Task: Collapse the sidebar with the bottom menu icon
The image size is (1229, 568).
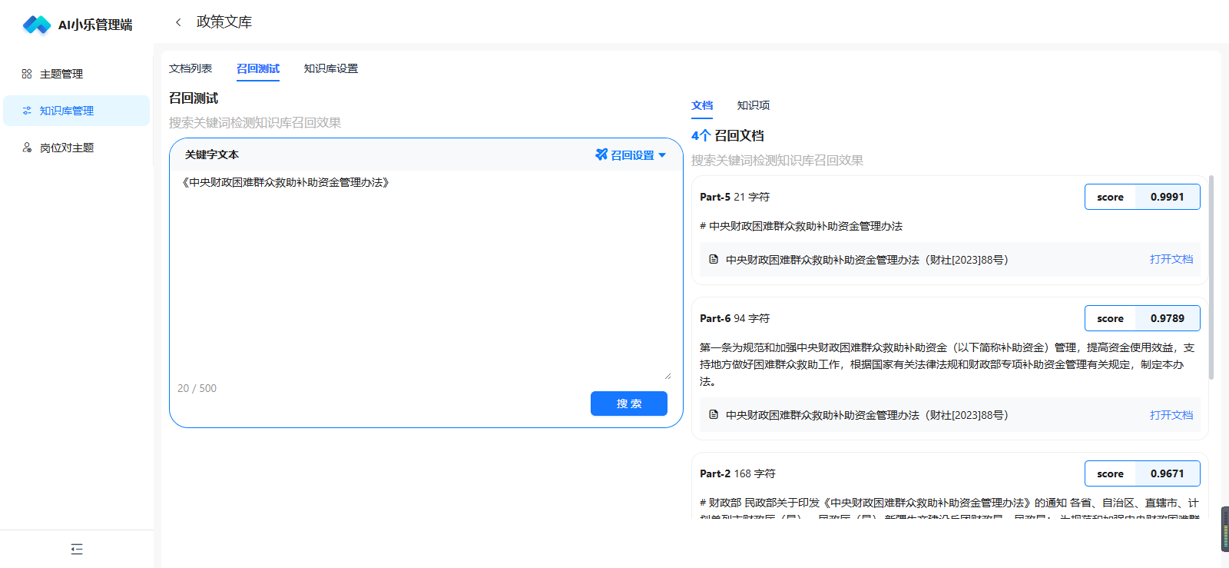Action: (x=77, y=549)
